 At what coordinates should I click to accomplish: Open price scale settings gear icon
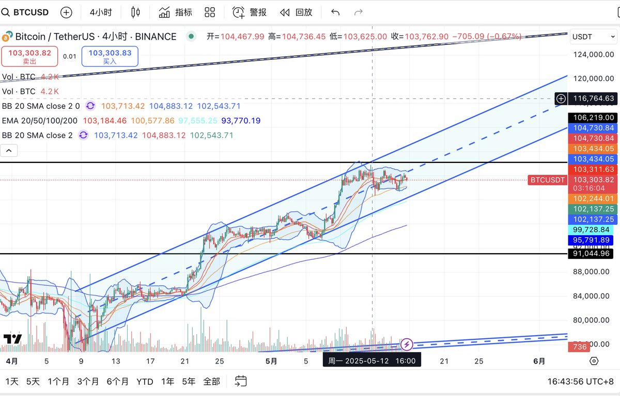point(594,361)
